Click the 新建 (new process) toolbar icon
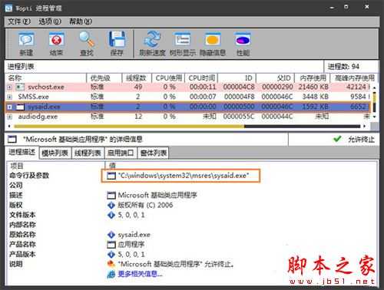This screenshot has height=290, width=384. (26, 40)
